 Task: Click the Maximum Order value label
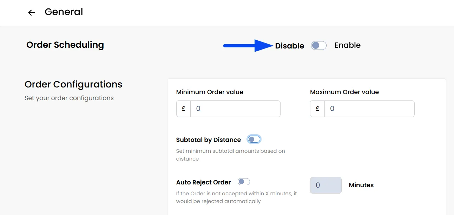coord(344,92)
